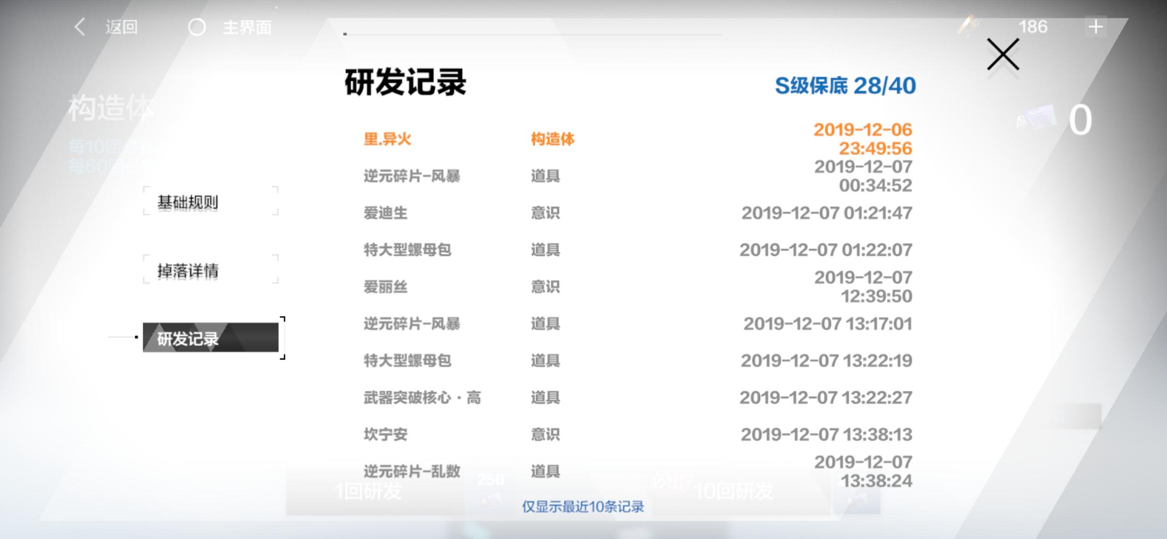Click the 2019-12-07 13:38:13 timestamp
The image size is (1167, 539).
pyautogui.click(x=827, y=434)
